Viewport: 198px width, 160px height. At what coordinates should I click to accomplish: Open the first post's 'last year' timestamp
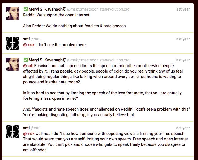[x=182, y=9]
